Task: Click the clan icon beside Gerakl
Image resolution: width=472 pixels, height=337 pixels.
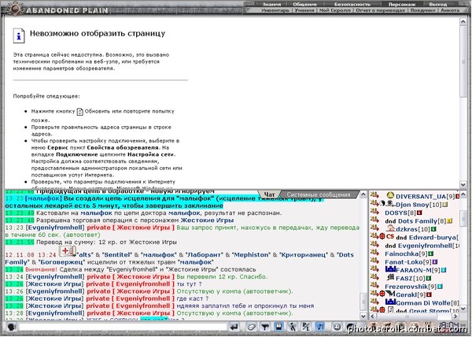Action: pyautogui.click(x=391, y=294)
